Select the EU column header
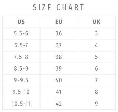The image size is (118, 112). (x=59, y=22)
